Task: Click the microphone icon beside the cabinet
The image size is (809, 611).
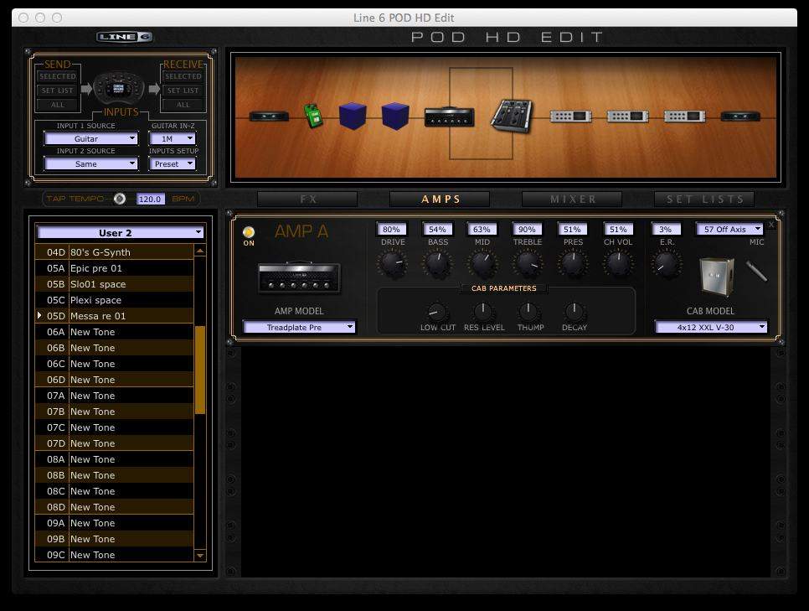Action: 756,272
